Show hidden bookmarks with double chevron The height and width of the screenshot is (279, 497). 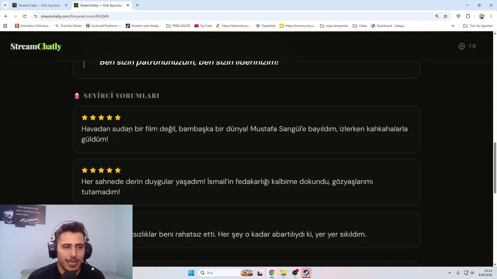(453, 26)
